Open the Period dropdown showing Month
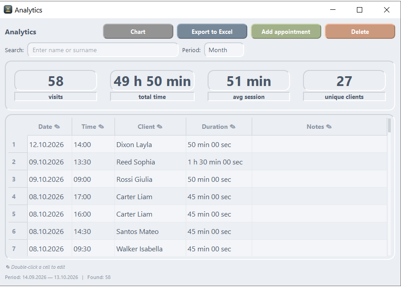Viewport: 401px width, 287px height. [x=224, y=50]
